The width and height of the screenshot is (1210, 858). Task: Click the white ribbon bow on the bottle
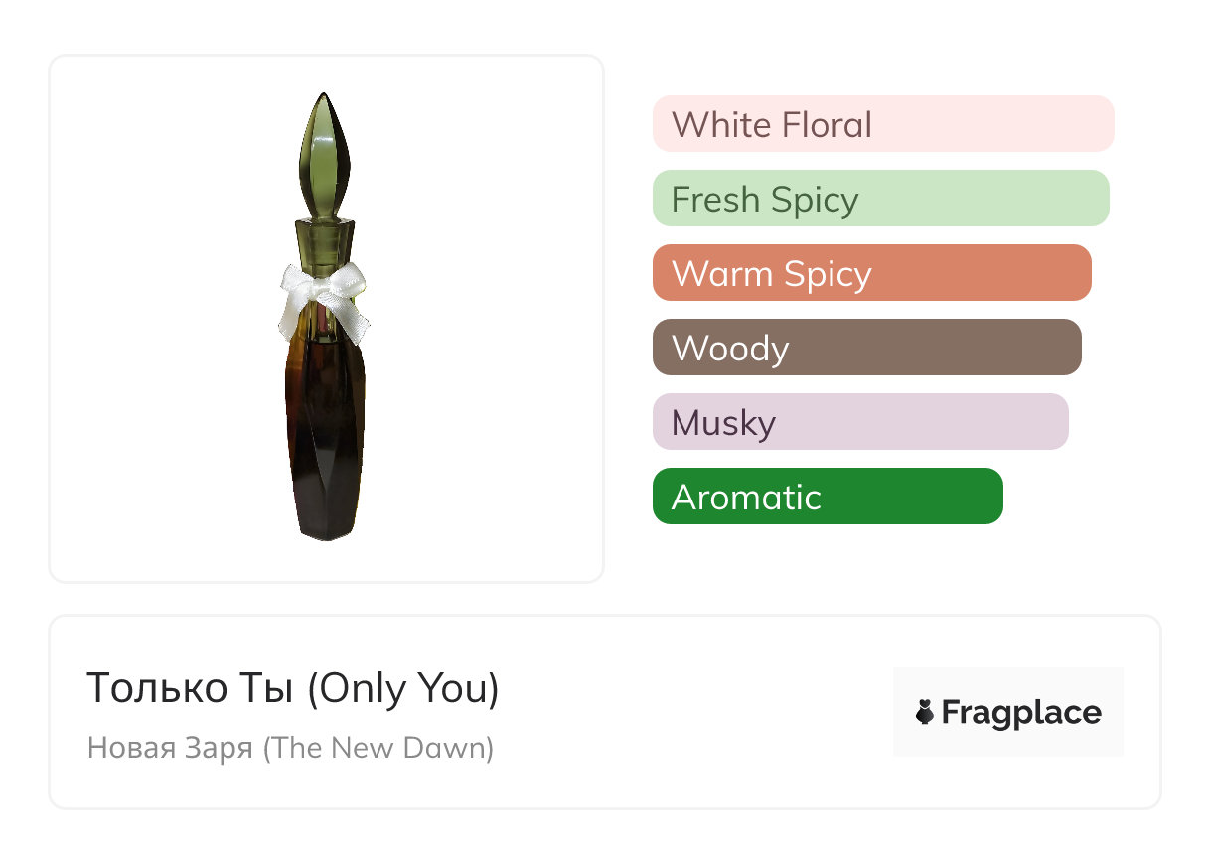tap(321, 296)
